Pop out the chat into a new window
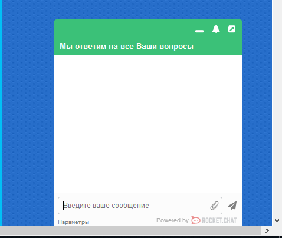 click(x=232, y=29)
